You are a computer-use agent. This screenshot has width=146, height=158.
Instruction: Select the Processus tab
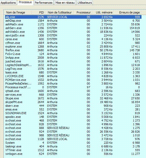25,2
